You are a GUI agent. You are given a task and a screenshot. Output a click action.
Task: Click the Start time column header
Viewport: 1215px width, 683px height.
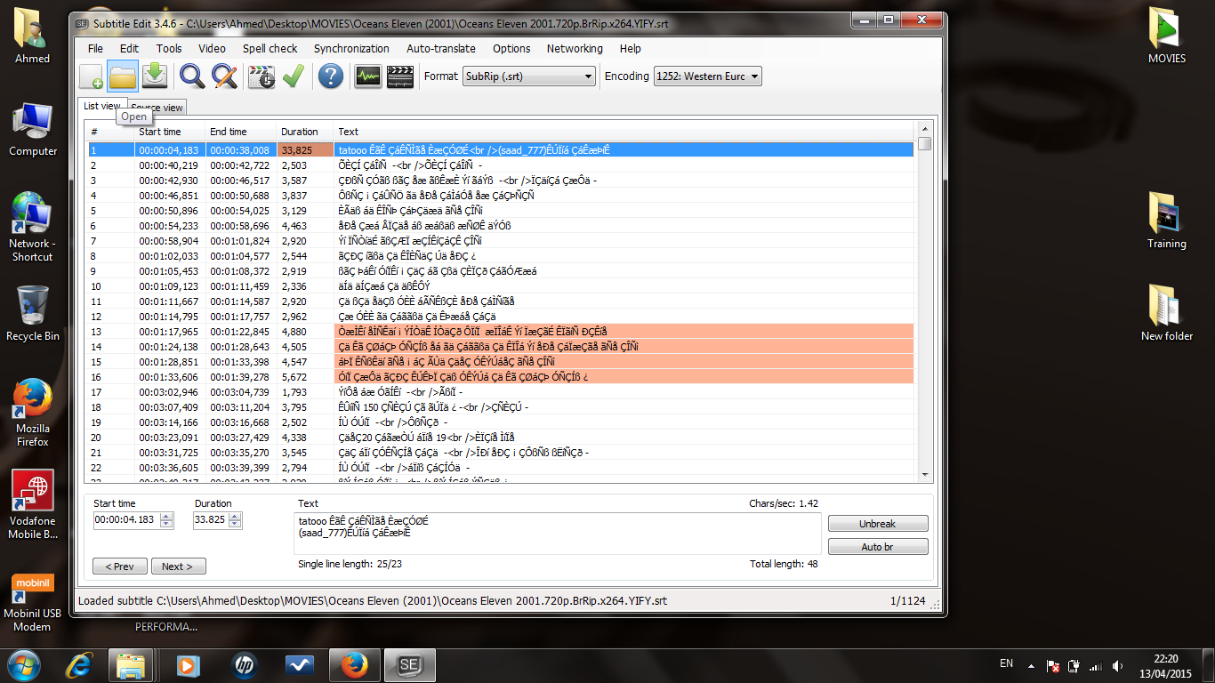170,132
